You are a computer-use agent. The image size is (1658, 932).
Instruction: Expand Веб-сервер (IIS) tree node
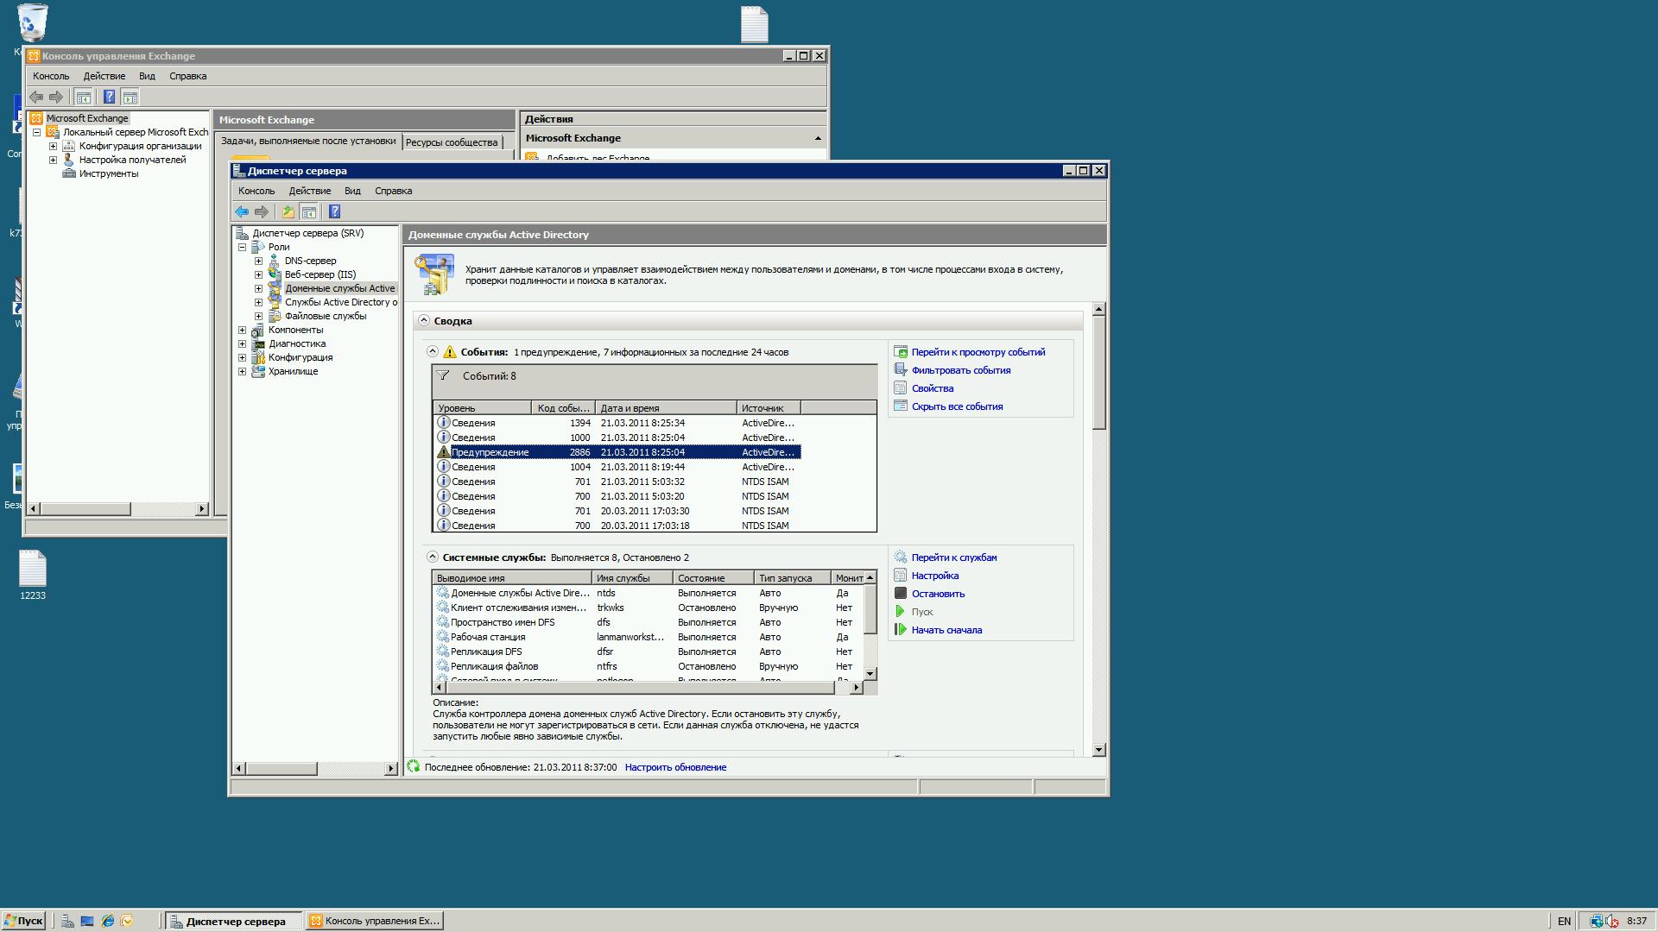pos(258,274)
